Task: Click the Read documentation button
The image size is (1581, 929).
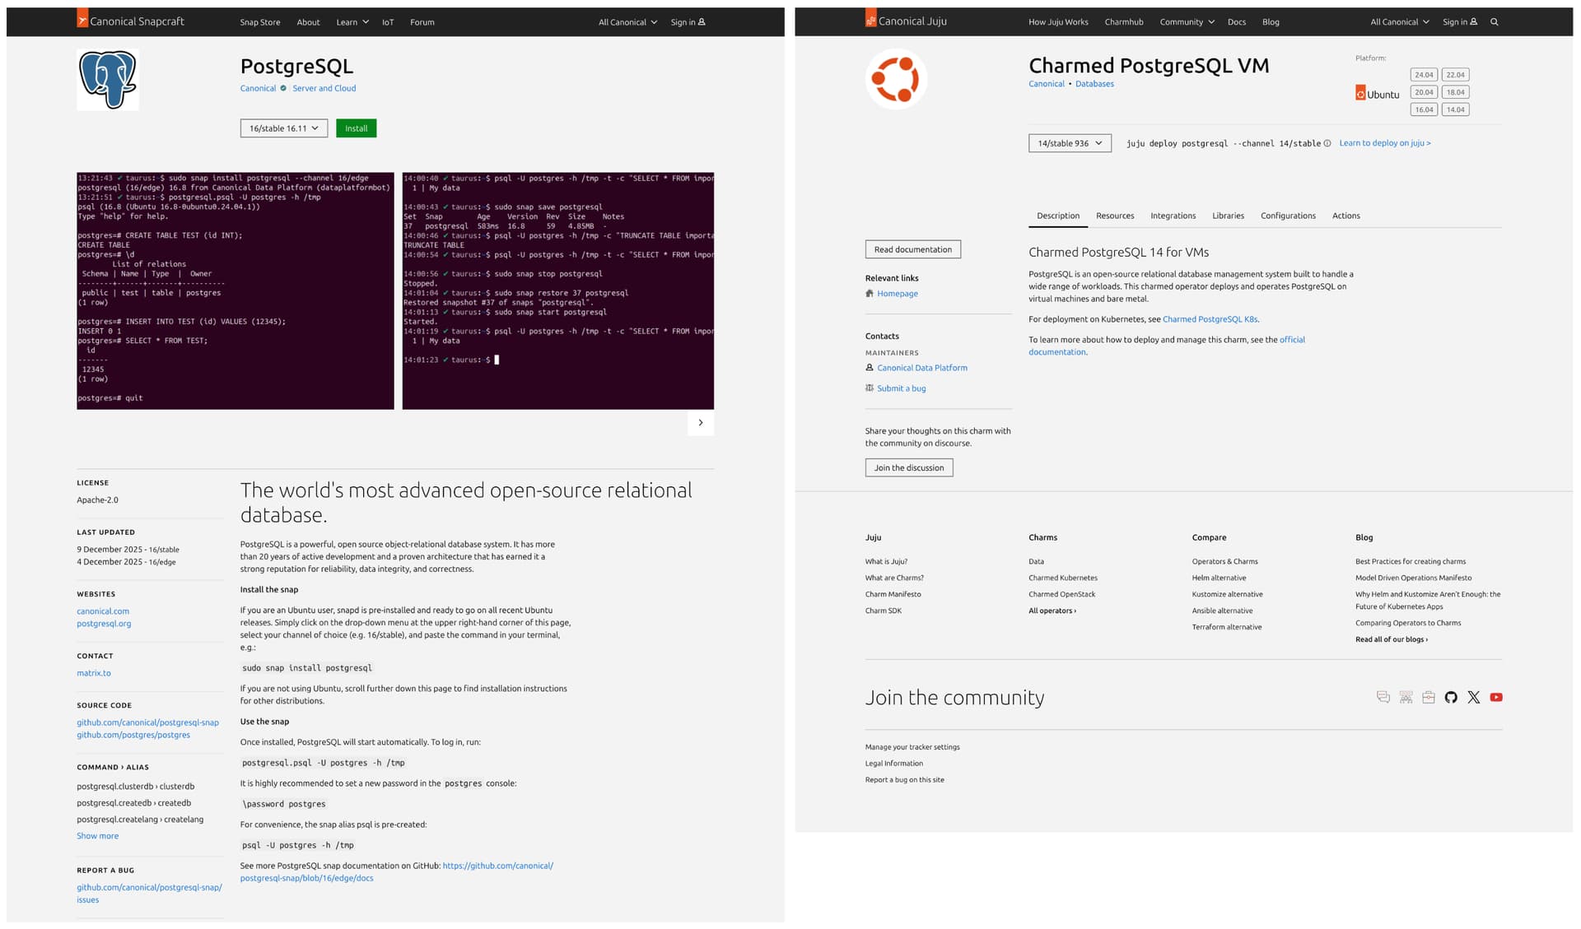Action: point(912,249)
